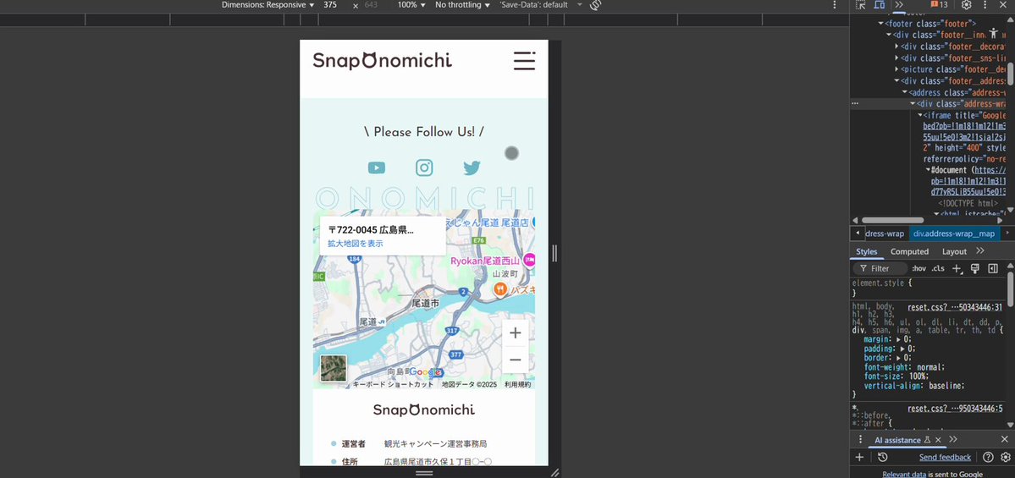Expand the footer__sns-link div node
The image size is (1015, 478).
pyautogui.click(x=896, y=58)
